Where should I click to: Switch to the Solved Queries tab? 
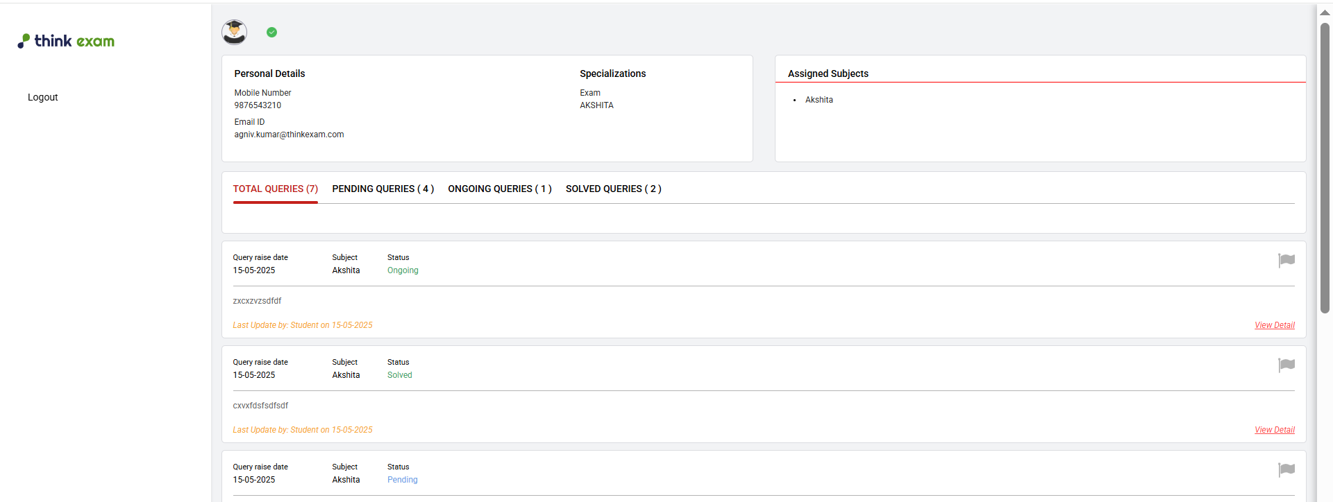click(613, 189)
